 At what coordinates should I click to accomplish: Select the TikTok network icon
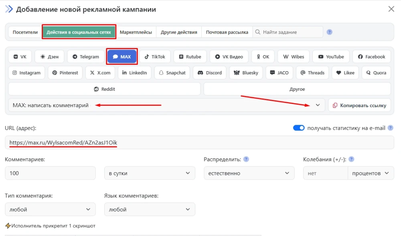click(x=155, y=56)
